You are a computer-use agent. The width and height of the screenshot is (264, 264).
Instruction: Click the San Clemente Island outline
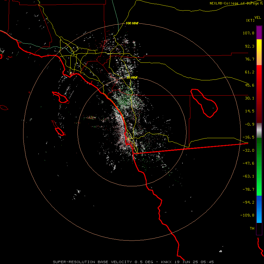pyautogui.click(x=59, y=128)
